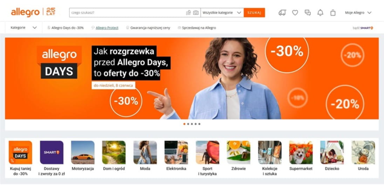
Task: Expand the Kategorie menu
Action: tap(24, 28)
